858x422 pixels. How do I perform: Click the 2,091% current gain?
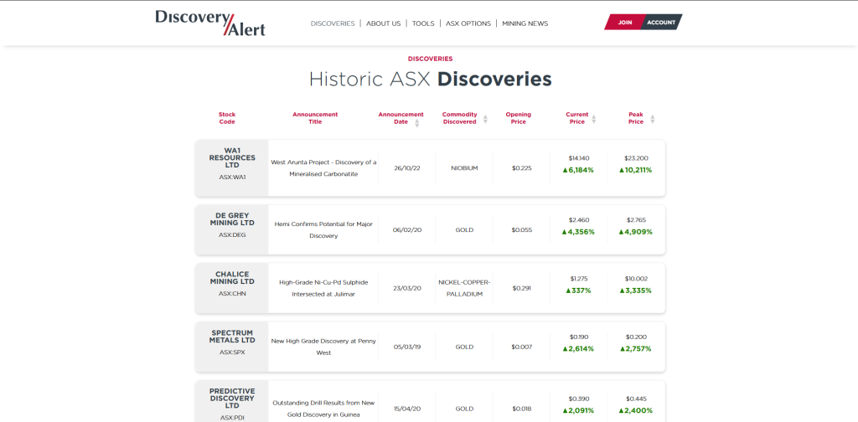pos(578,410)
